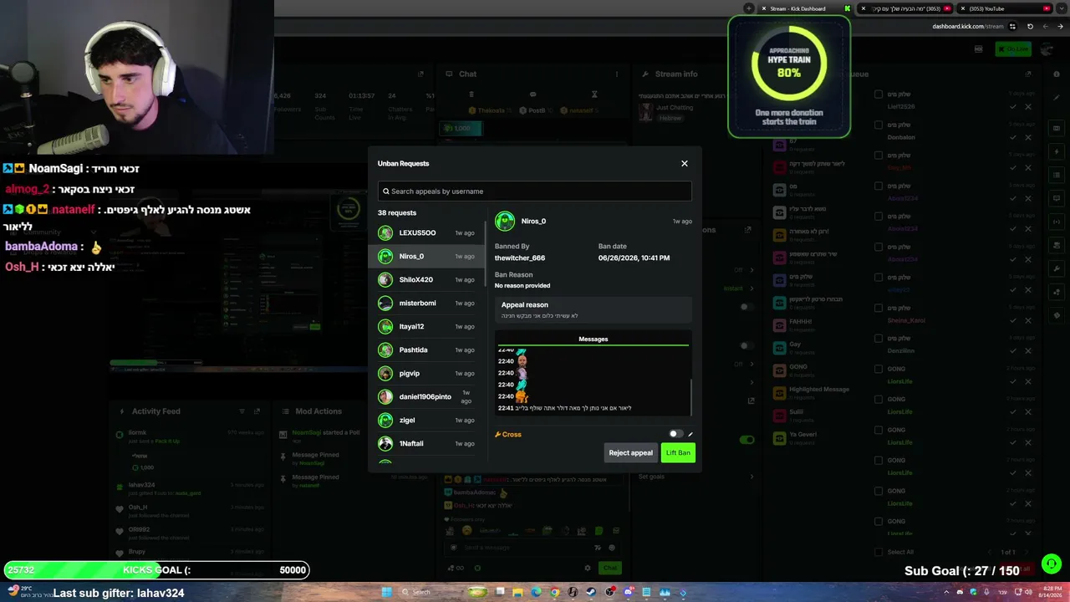Expand the Set goals row
This screenshot has width=1070, height=602.
click(698, 477)
